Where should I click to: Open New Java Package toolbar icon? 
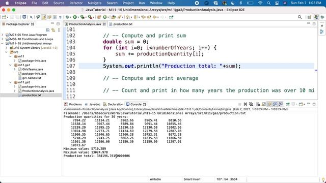99,17
